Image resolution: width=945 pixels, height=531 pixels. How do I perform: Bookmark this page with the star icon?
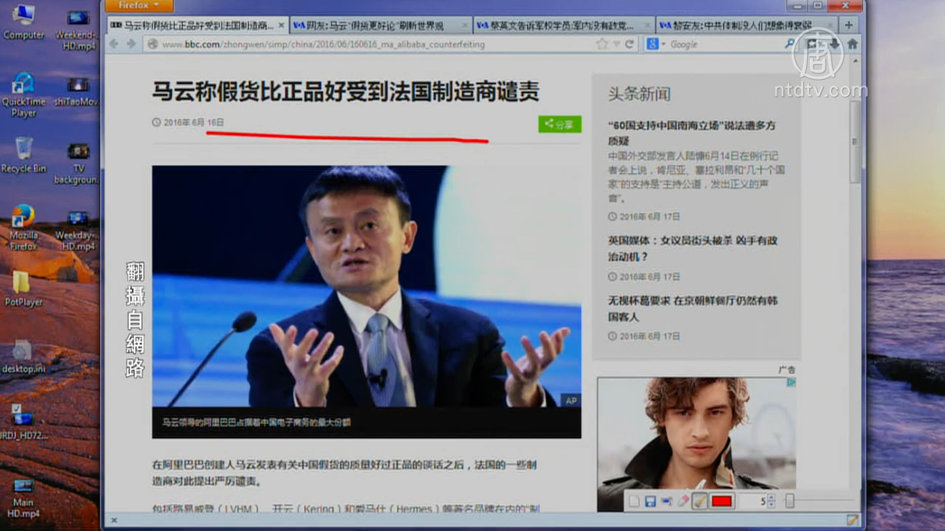602,44
